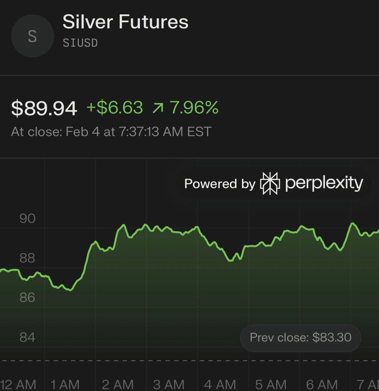Image resolution: width=379 pixels, height=391 pixels.
Task: Click the Prev close $83.30 pill
Action: [301, 338]
